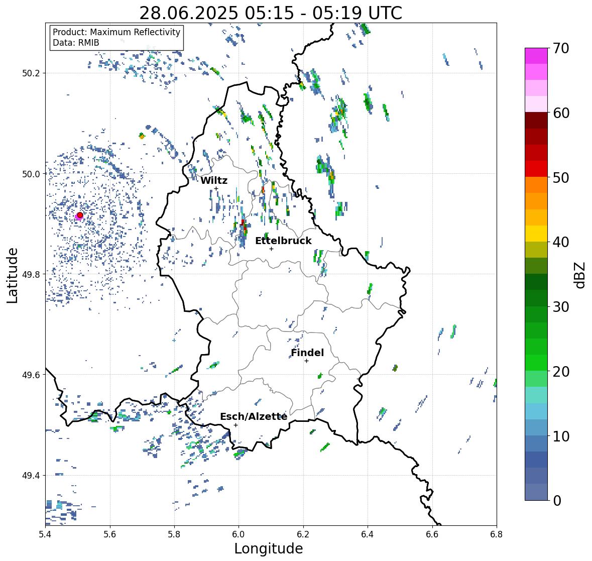Click the longitude tick label 6.6
Screen dimensions: 592x561
tap(432, 534)
